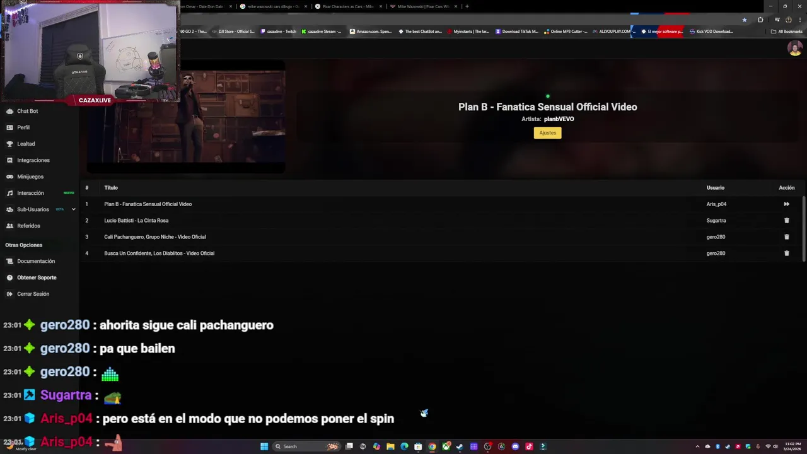Image resolution: width=807 pixels, height=454 pixels.
Task: Open Amazon.com bookmark
Action: (x=371, y=32)
